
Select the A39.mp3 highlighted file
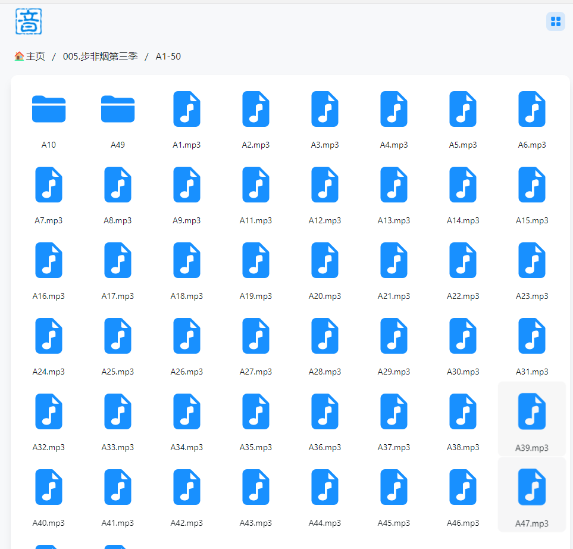(532, 411)
